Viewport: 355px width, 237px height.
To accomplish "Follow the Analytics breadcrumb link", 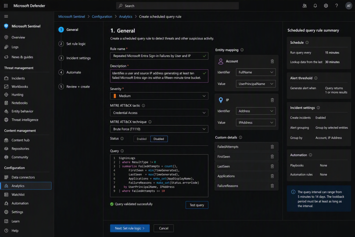I will tap(125, 17).
